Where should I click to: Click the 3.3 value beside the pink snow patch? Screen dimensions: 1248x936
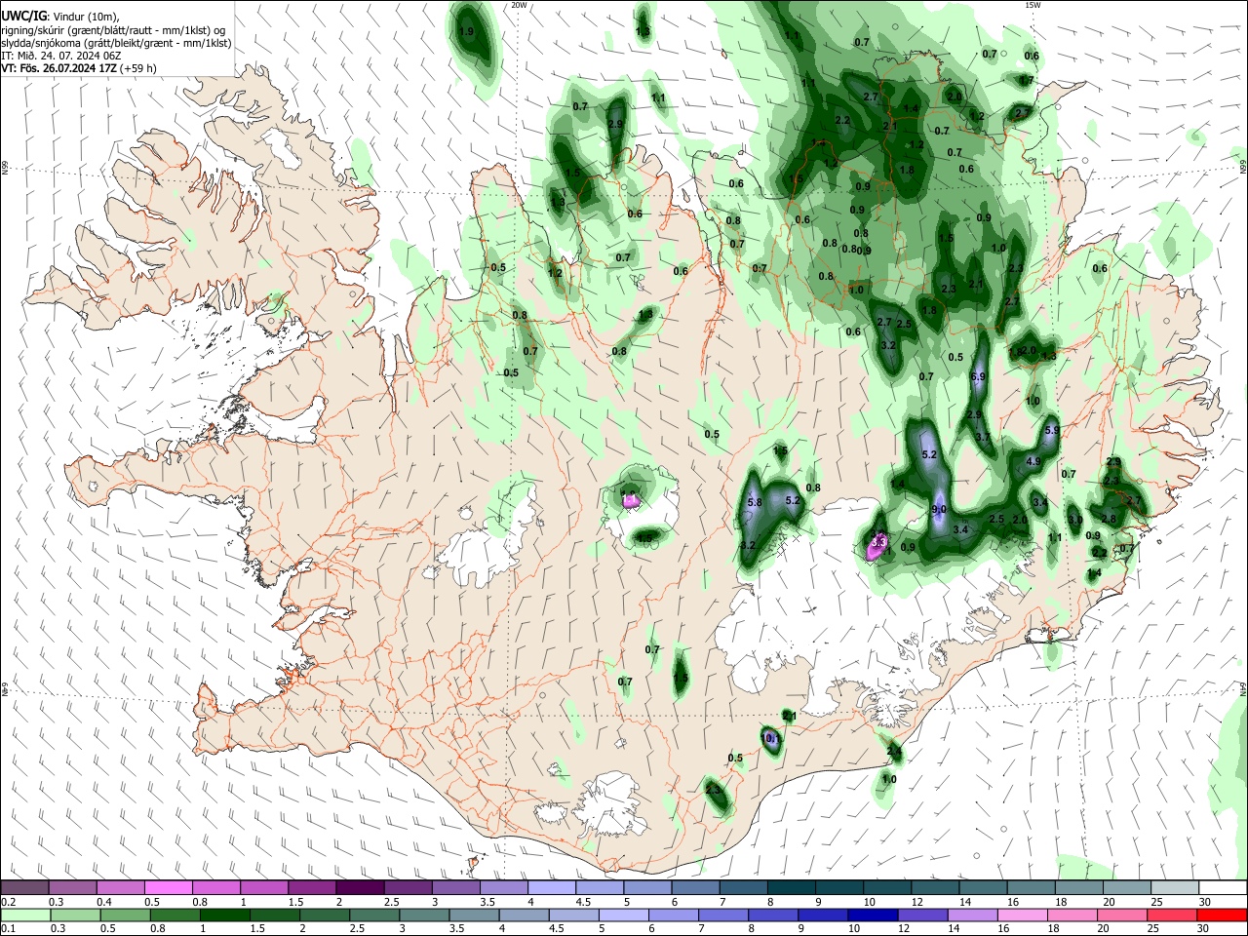pyautogui.click(x=879, y=541)
